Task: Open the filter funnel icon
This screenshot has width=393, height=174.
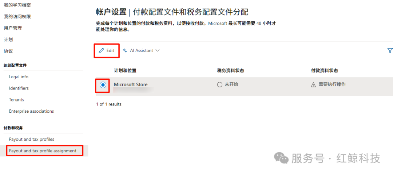Action: [x=390, y=51]
